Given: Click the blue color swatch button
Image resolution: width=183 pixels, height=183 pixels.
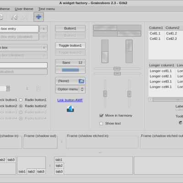Looking at the screenshot, I should click(70, 70).
